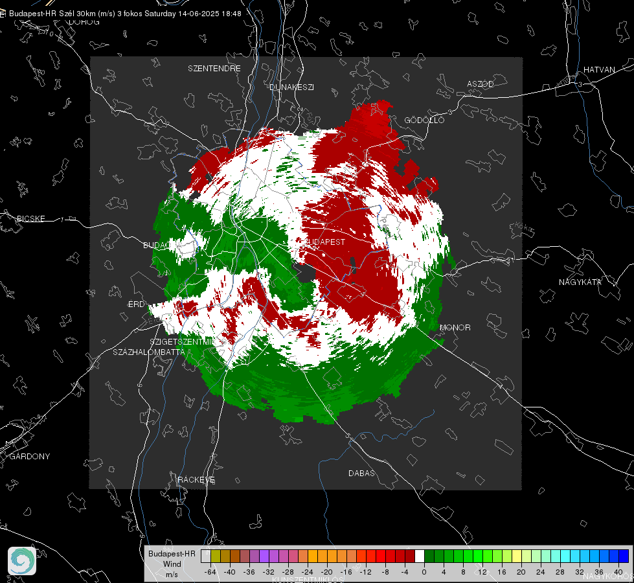Click the -20 legend value

(326, 572)
